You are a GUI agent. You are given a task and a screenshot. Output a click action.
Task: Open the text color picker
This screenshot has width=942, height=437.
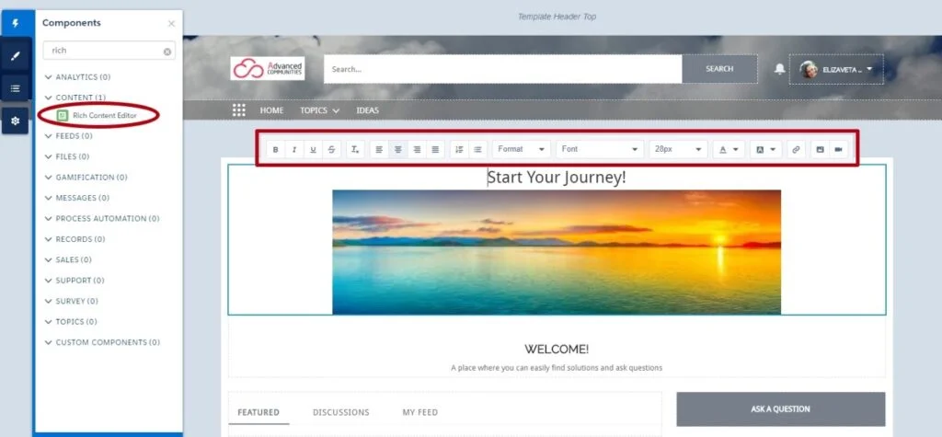[x=729, y=149]
